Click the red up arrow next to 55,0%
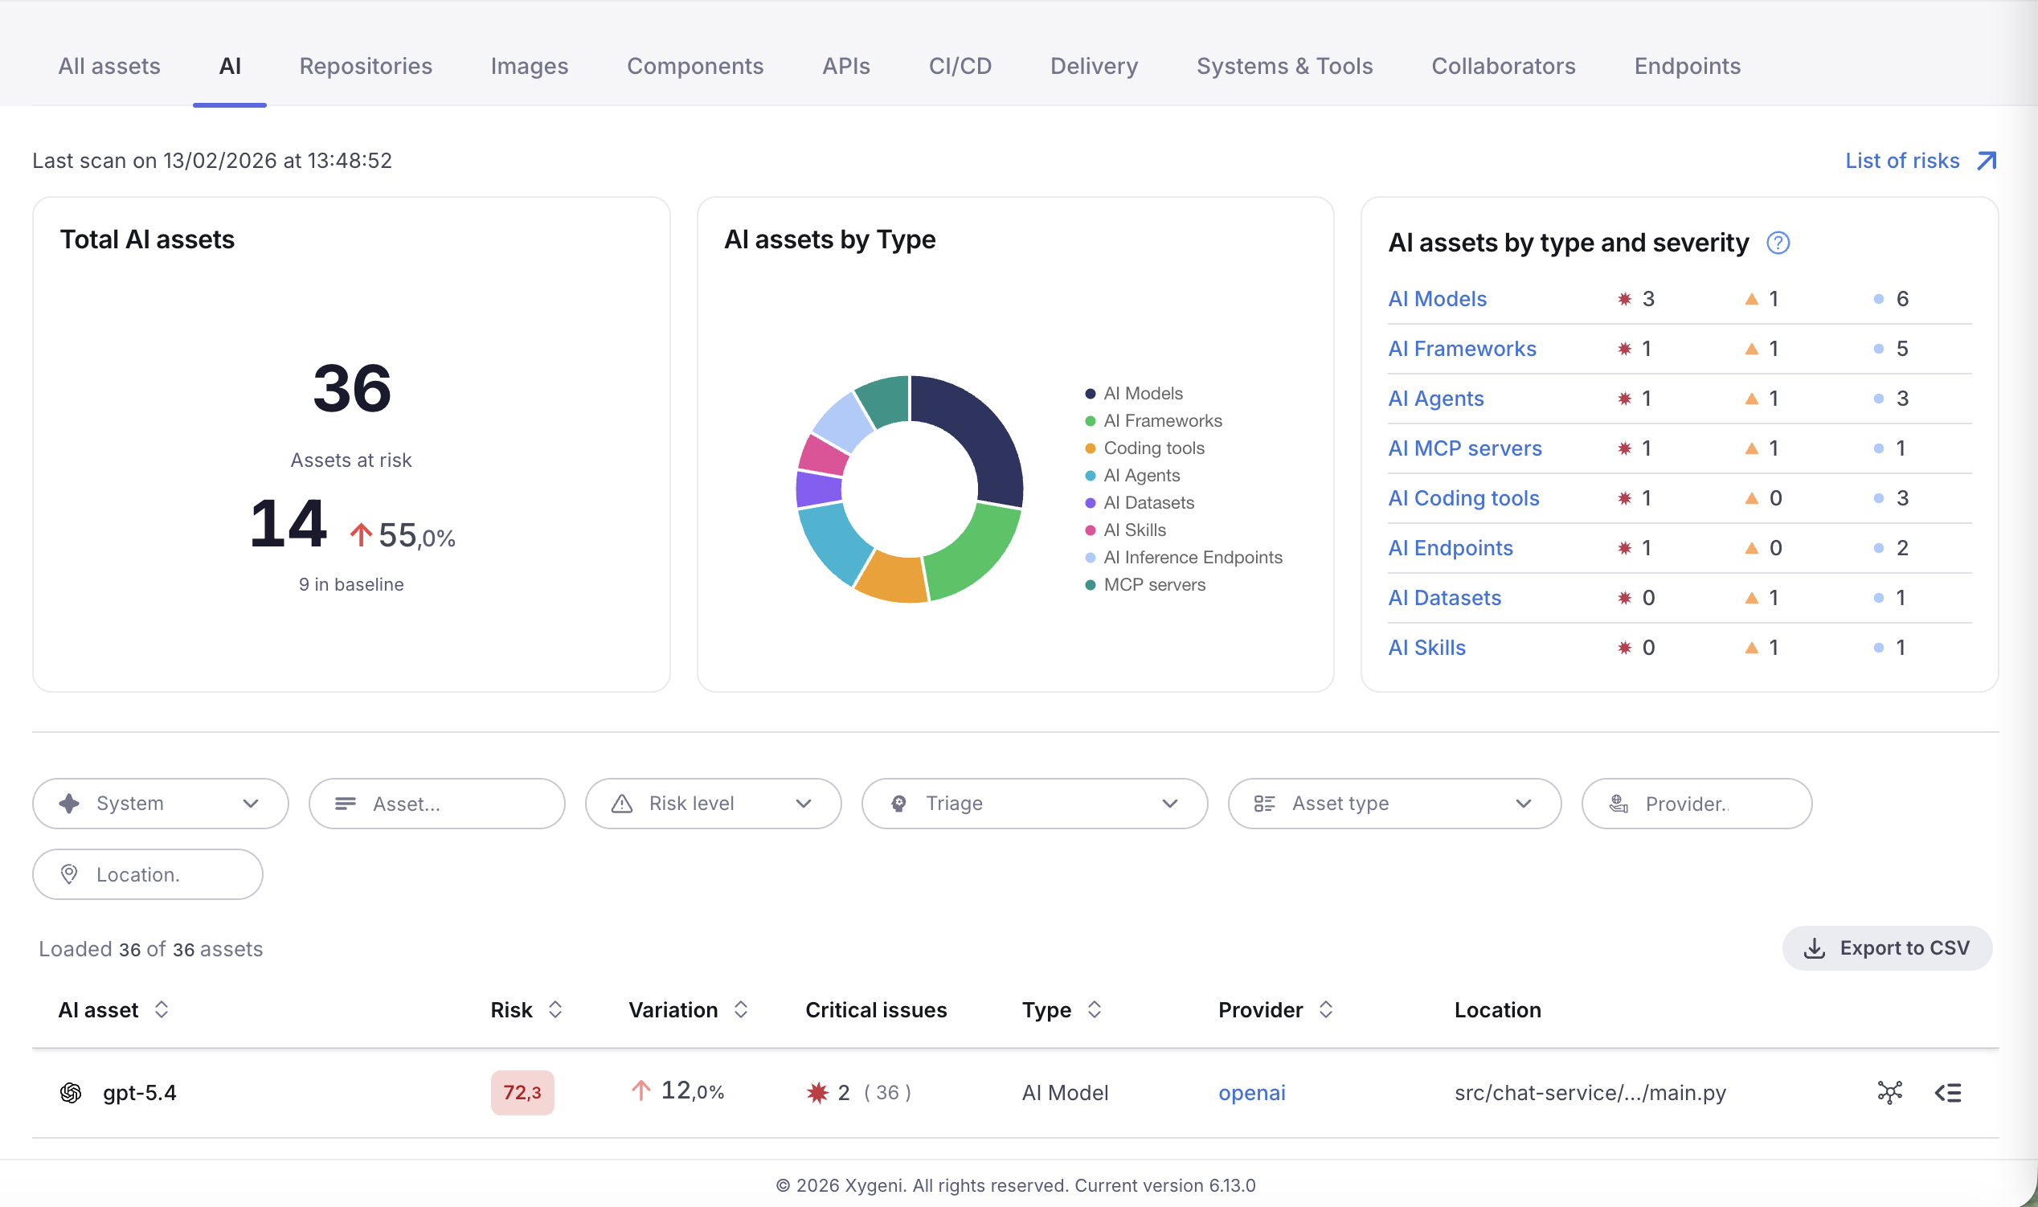 click(361, 534)
